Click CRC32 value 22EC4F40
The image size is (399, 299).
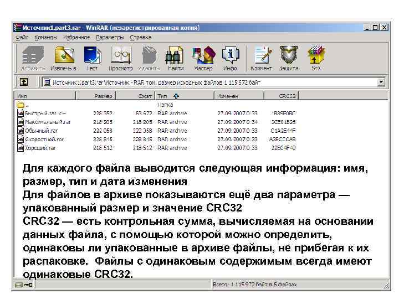click(283, 148)
